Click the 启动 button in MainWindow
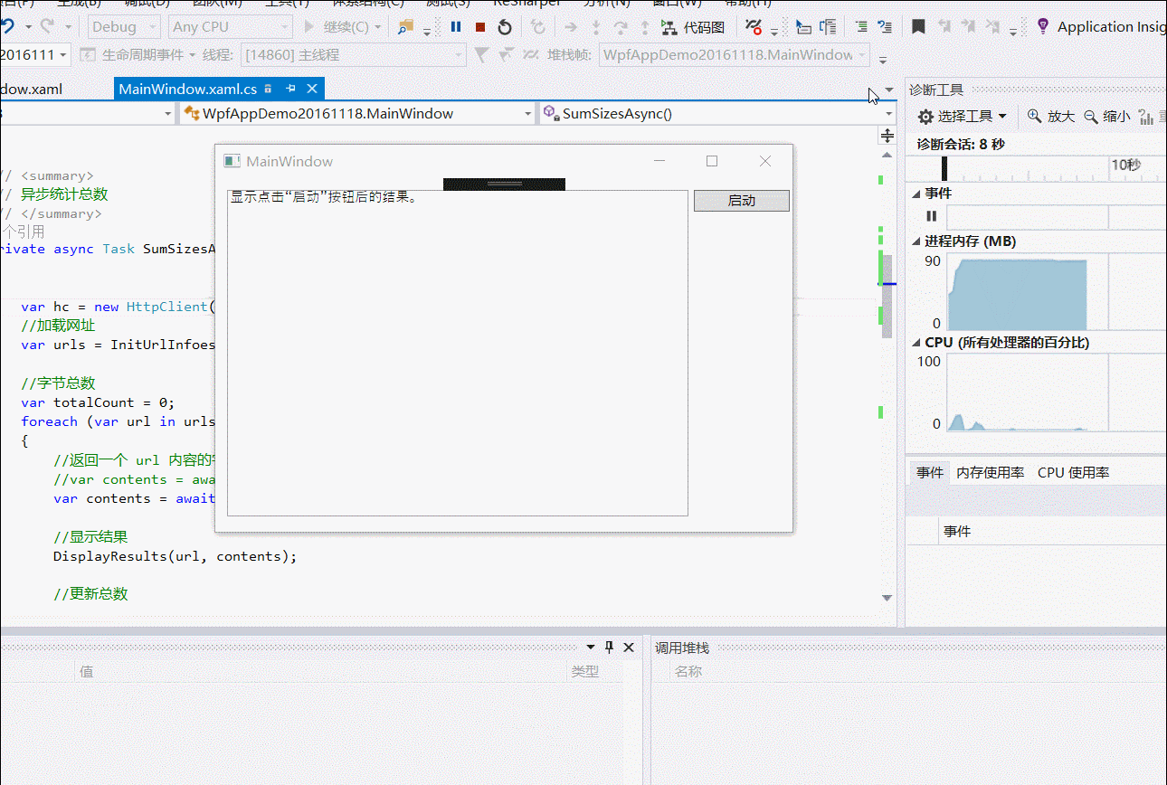1167x785 pixels. (742, 201)
